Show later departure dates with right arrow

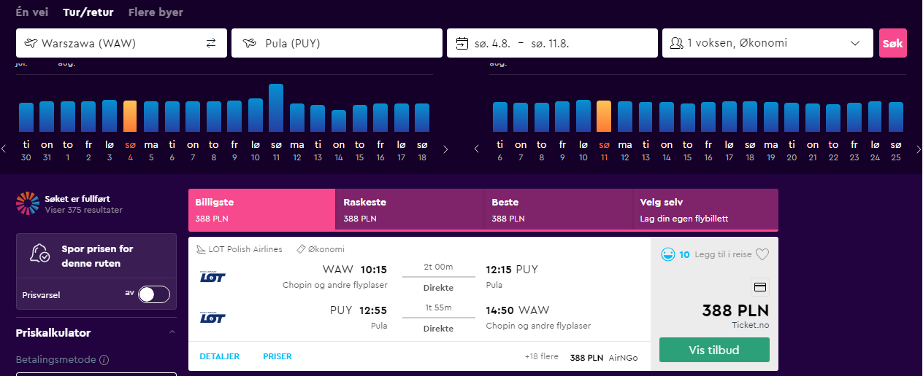click(x=446, y=149)
